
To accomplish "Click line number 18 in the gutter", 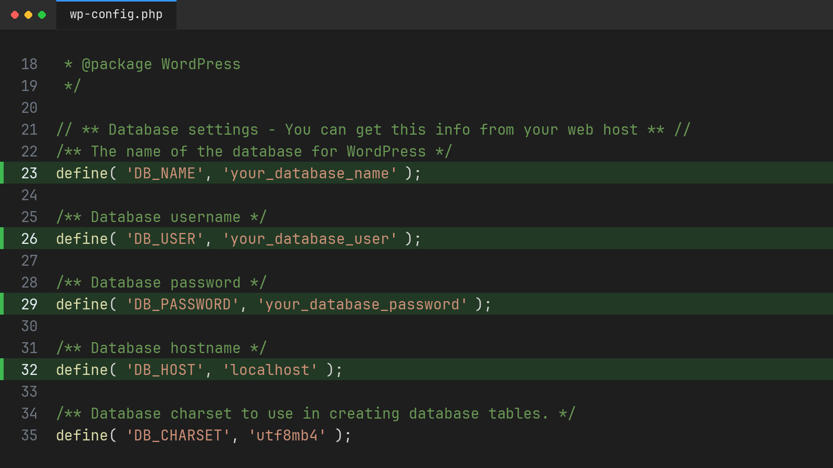I will (29, 64).
